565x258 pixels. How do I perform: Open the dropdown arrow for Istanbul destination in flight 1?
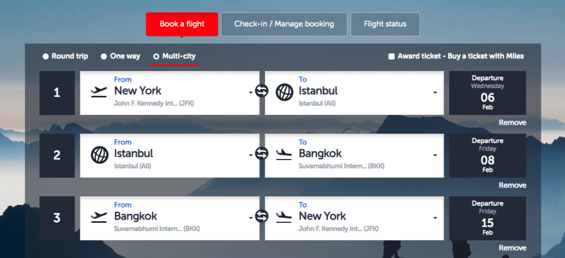click(x=435, y=93)
